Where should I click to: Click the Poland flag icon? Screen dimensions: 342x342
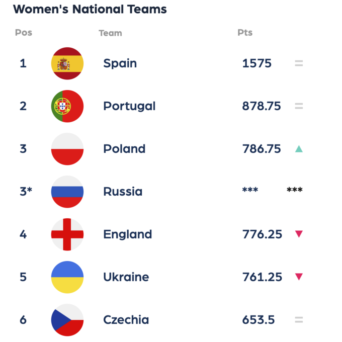(x=67, y=149)
